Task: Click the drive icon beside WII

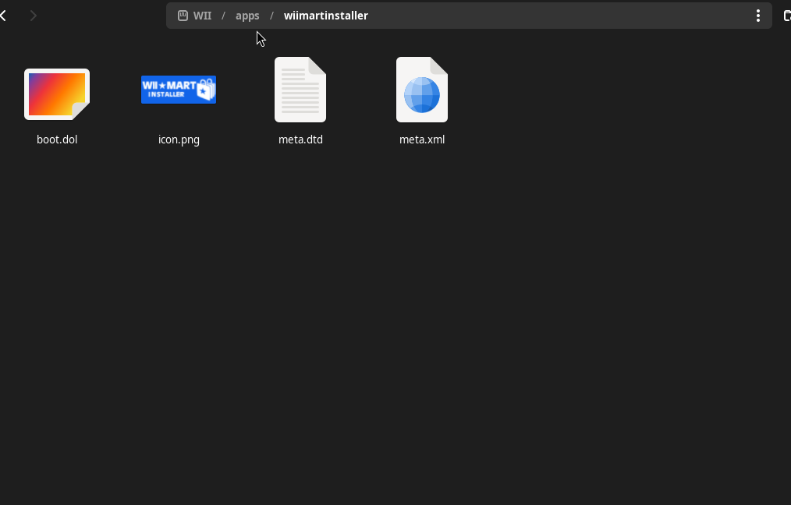Action: click(183, 16)
